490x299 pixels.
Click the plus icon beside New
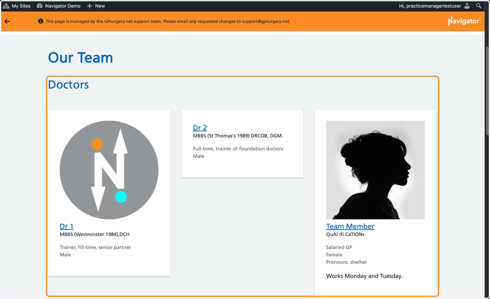pos(89,6)
